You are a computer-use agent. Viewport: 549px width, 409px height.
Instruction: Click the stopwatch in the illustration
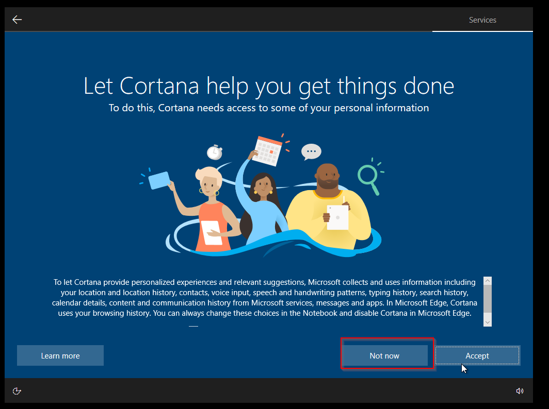click(215, 152)
